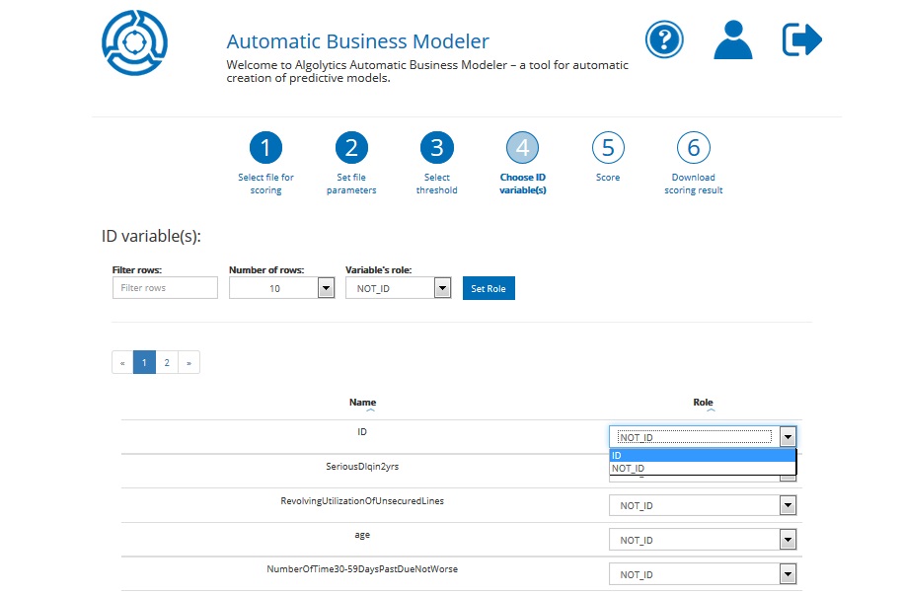Open role dropdown for NumberOfTime30-59DaysPastDueNotWorse

coord(703,574)
